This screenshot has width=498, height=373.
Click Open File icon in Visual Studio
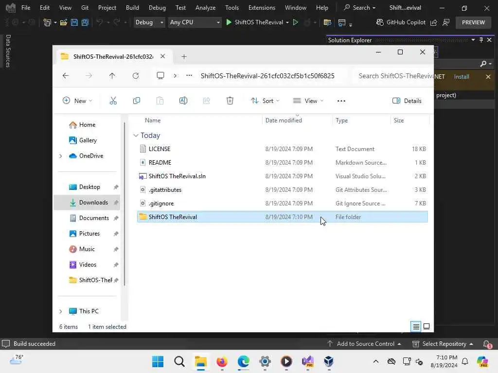(64, 22)
